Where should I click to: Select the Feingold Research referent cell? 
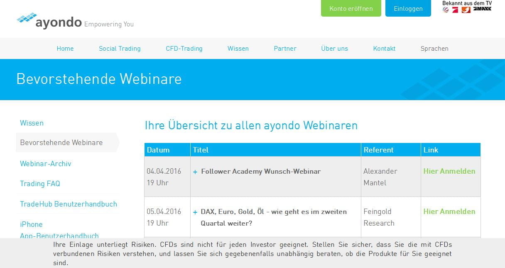(391, 217)
